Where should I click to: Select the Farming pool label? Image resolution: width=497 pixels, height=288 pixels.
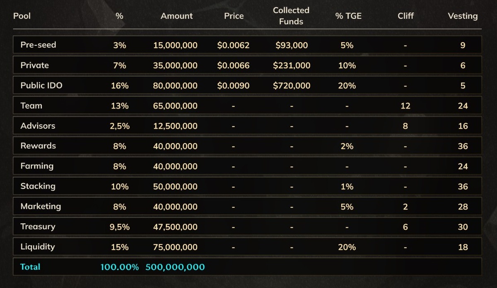[x=37, y=166]
